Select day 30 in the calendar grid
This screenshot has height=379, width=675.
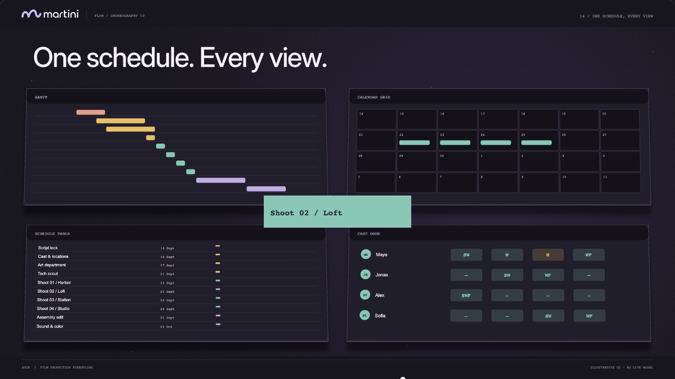457,162
